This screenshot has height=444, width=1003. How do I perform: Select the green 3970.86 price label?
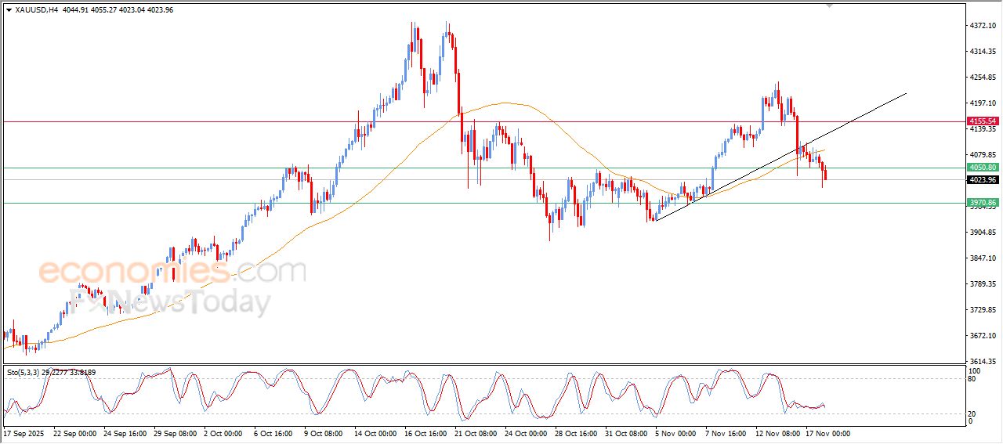click(x=982, y=203)
